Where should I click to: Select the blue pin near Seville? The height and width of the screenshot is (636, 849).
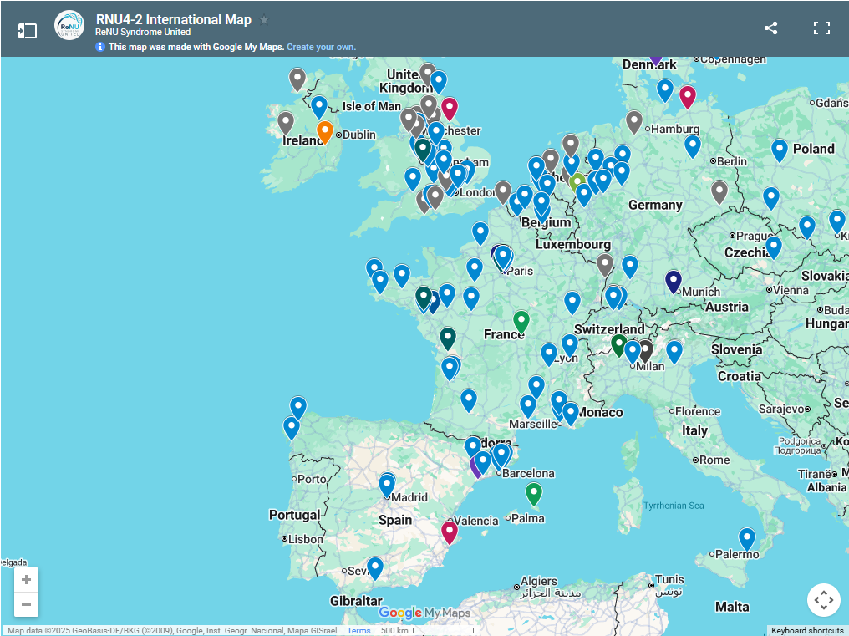click(374, 568)
